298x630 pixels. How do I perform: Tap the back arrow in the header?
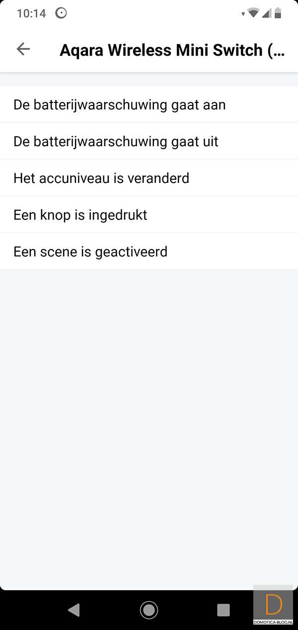pos(23,49)
